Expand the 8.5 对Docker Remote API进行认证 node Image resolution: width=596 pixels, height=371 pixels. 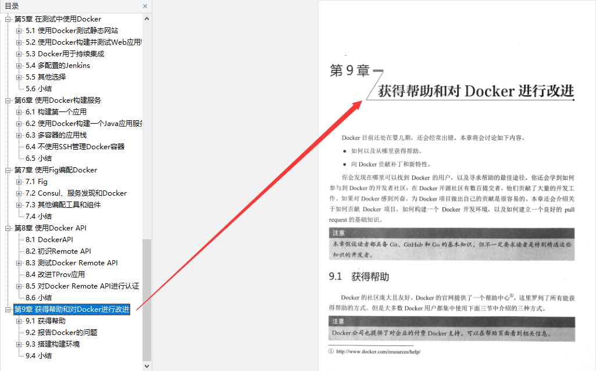click(19, 286)
